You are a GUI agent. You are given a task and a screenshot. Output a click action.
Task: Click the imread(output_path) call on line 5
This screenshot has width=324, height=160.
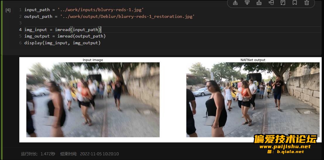(x=81, y=36)
